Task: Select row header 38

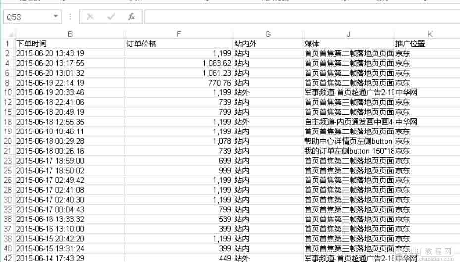Action: pyautogui.click(x=8, y=239)
